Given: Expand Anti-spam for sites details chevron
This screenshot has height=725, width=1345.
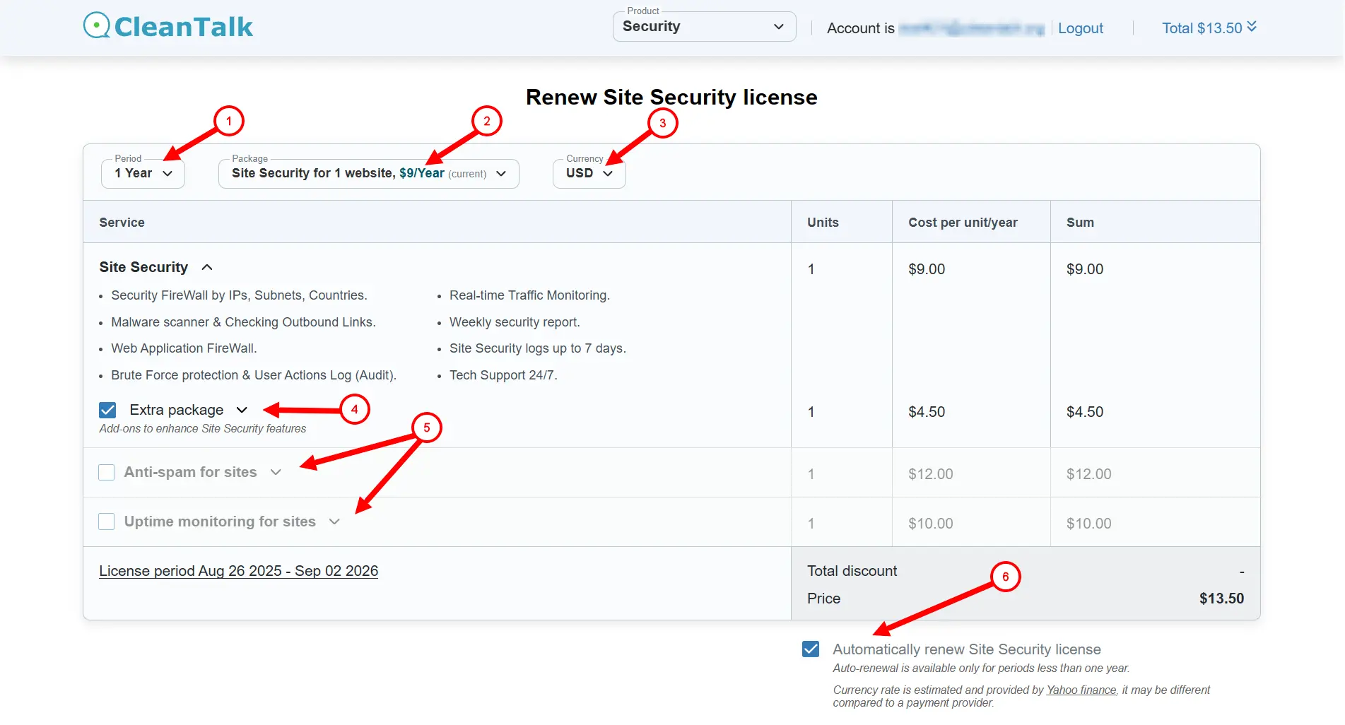Looking at the screenshot, I should coord(276,472).
